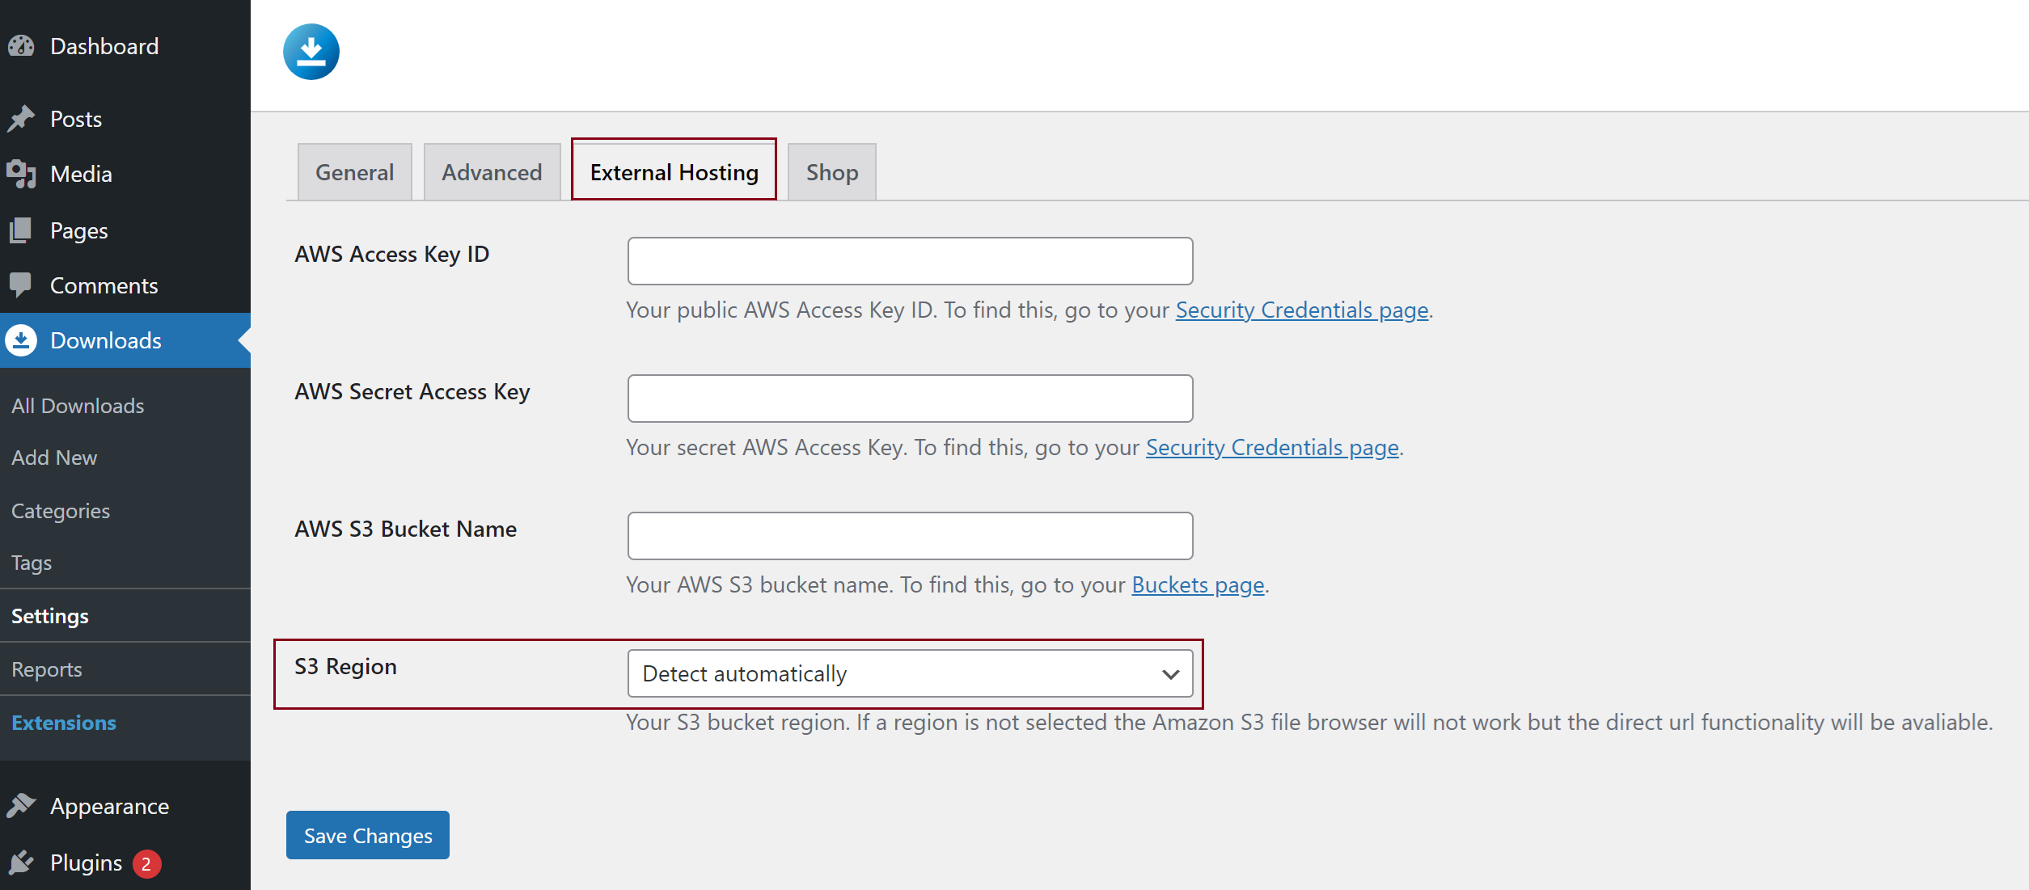The image size is (2029, 890).
Task: Open Security Credentials link under Secret Access Key
Action: 1272,448
